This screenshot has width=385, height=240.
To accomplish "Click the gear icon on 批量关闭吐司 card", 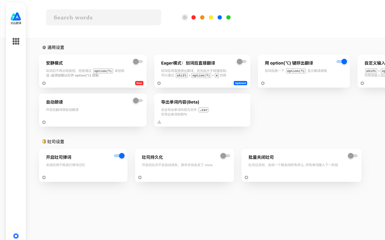I will (x=247, y=177).
